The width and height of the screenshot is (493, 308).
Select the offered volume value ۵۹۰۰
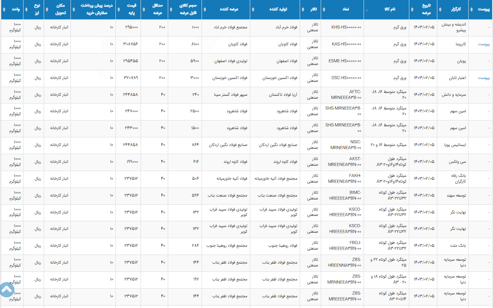click(195, 61)
